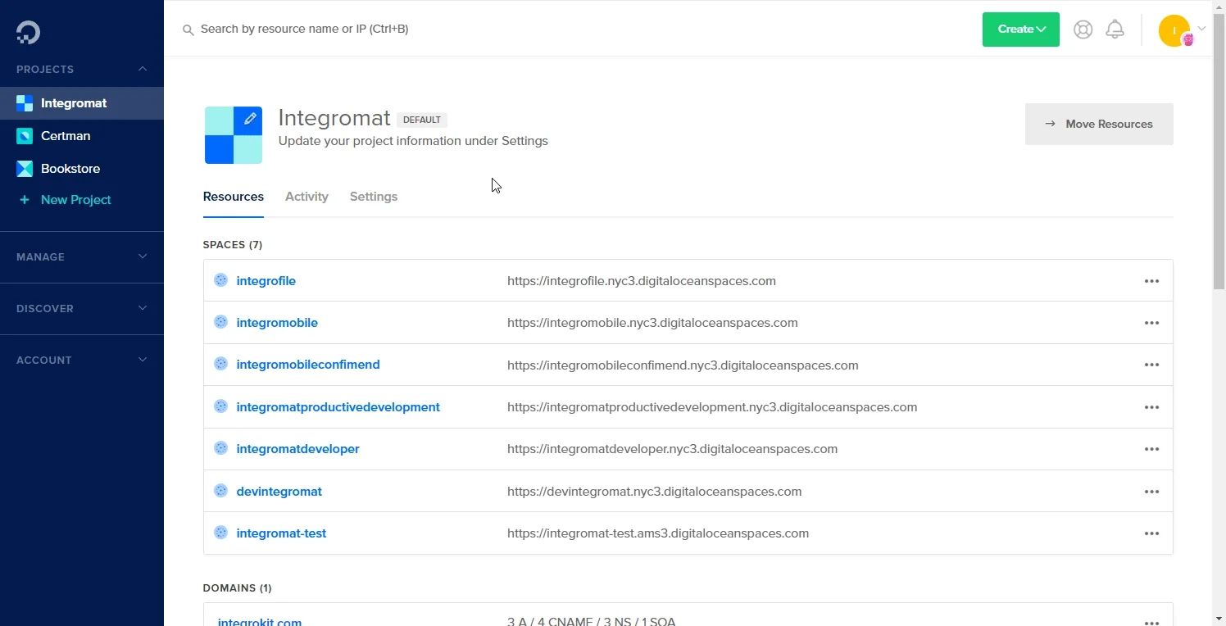Image resolution: width=1226 pixels, height=626 pixels.
Task: Open more options for integromatproductivedevelopment row
Action: tap(1151, 407)
